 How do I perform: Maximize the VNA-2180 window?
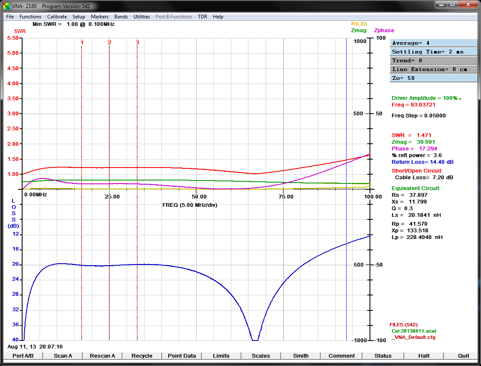(453, 5)
